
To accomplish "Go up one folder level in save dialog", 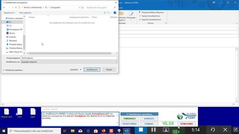I will (x=16, y=7).
